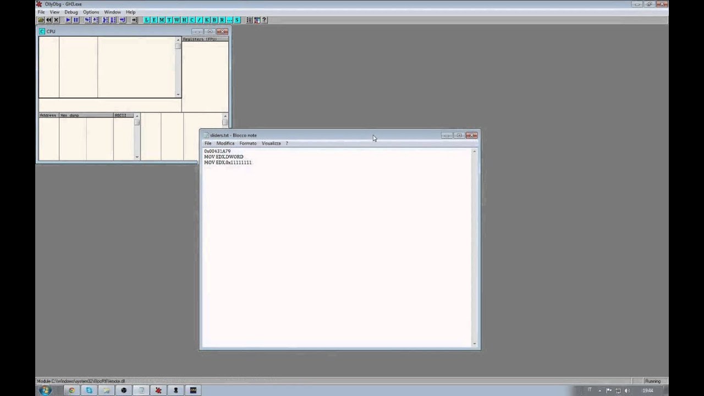Screen dimensions: 704x396
Task: Click the stack pane scroll-up arrow
Action: [x=225, y=116]
